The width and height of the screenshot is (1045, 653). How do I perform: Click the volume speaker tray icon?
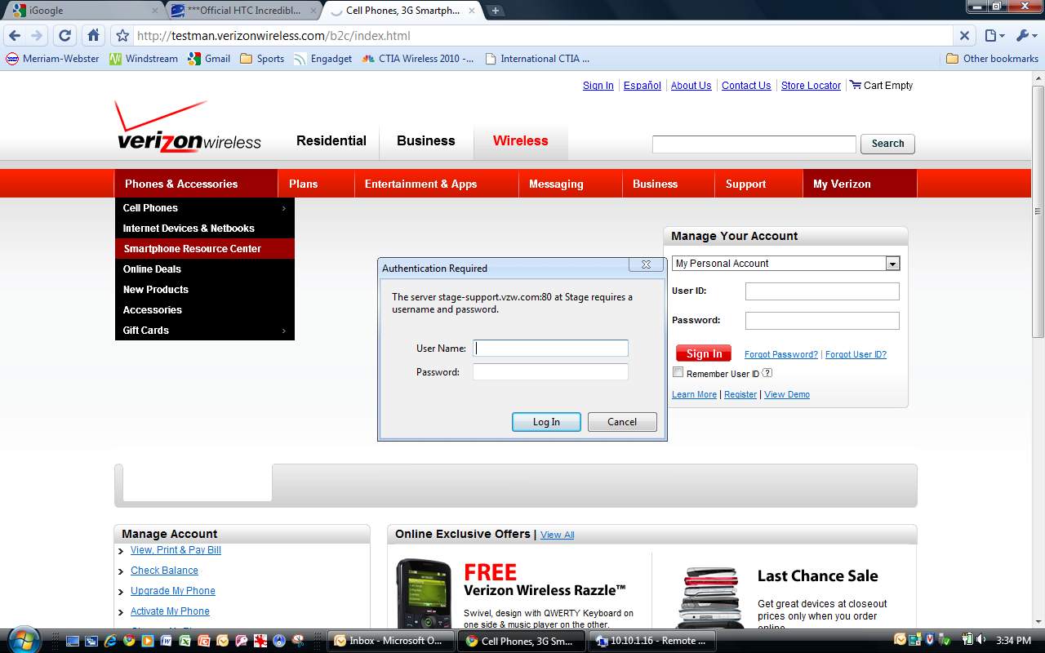(x=980, y=640)
